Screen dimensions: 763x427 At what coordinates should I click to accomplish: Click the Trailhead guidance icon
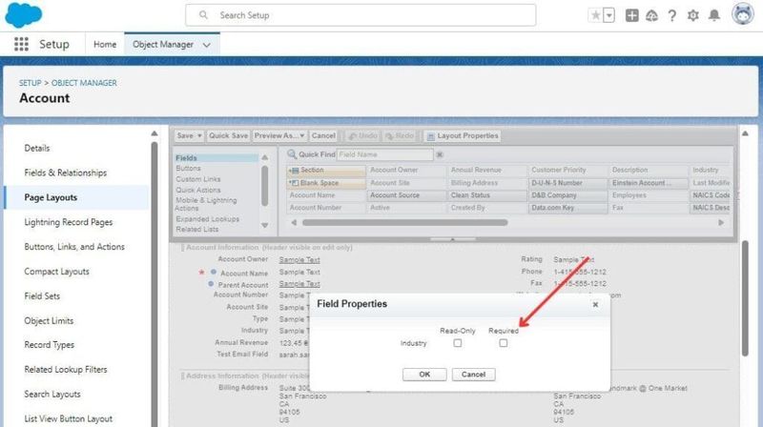point(651,15)
